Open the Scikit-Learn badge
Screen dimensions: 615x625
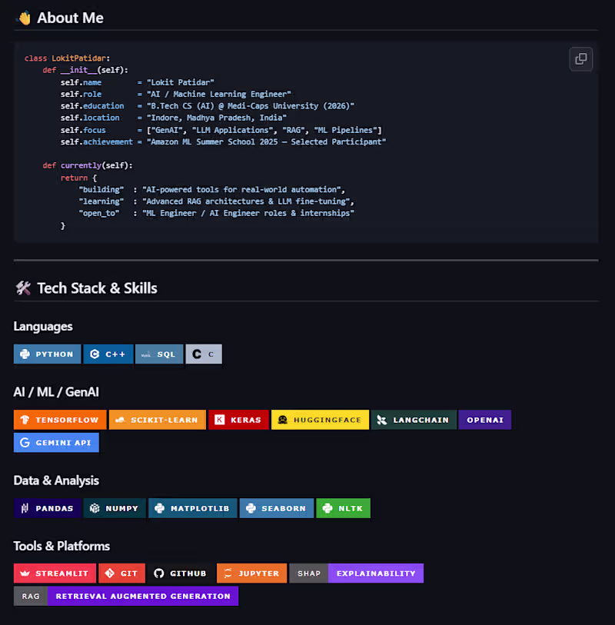pyautogui.click(x=158, y=420)
